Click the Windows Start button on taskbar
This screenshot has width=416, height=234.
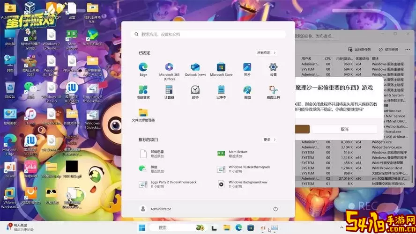142,227
